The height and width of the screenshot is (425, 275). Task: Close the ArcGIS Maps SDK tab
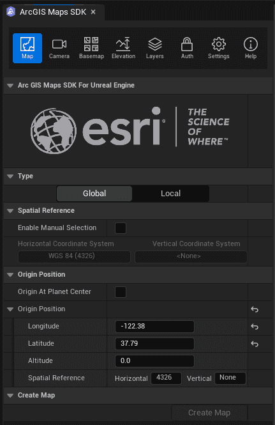point(93,12)
